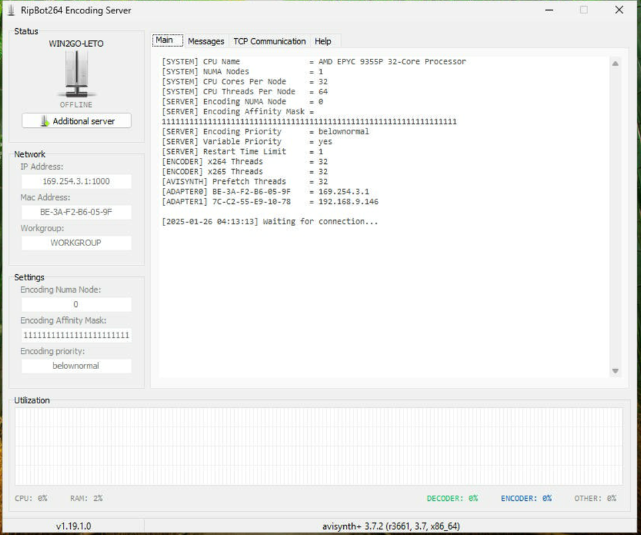The image size is (641, 535).
Task: Click the x264 Threads log line
Action: (244, 161)
